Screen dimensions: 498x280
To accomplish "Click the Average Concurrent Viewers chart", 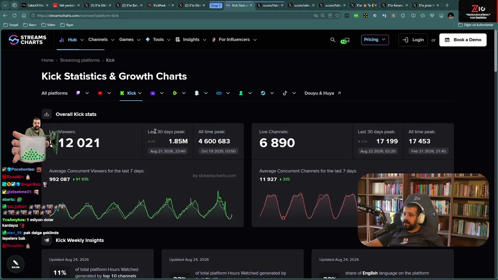I will pyautogui.click(x=142, y=205).
